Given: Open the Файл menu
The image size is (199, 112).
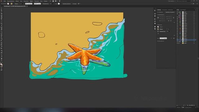Looking at the screenshot, I should 5,1.
